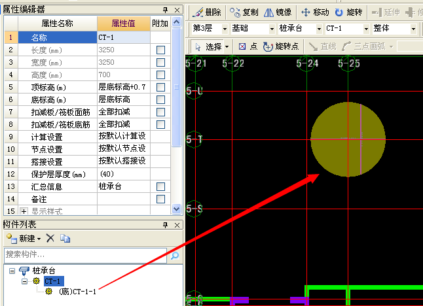The width and height of the screenshot is (423, 306).
Task: Toggle the 底标高(m) 附加 checkbox
Action: click(x=160, y=99)
